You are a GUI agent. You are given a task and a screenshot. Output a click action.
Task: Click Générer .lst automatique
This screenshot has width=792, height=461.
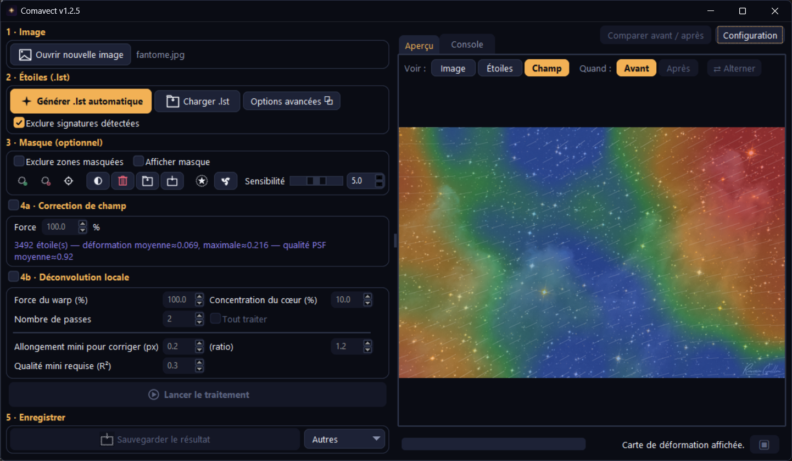pyautogui.click(x=81, y=101)
